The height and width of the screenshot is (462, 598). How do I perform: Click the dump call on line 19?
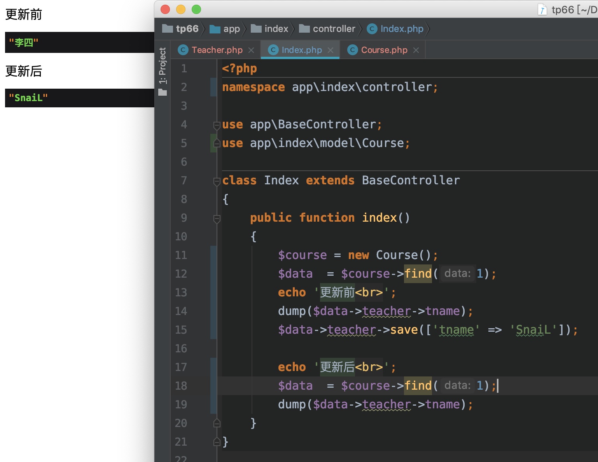click(x=292, y=404)
